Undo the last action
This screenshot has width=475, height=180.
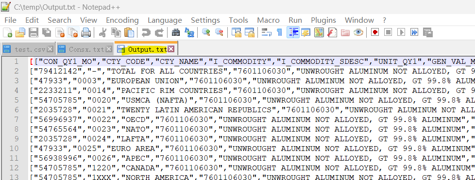pyautogui.click(x=146, y=32)
